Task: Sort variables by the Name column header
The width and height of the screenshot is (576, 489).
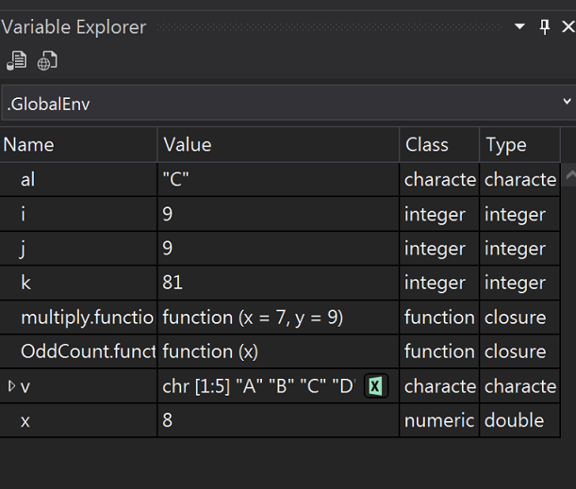Action: tap(78, 145)
